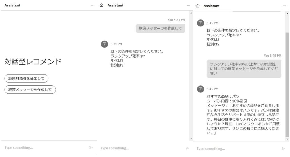The image size is (290, 157).
Task: Click the top bot avatar in the right chat panel
Action: pos(201,23)
